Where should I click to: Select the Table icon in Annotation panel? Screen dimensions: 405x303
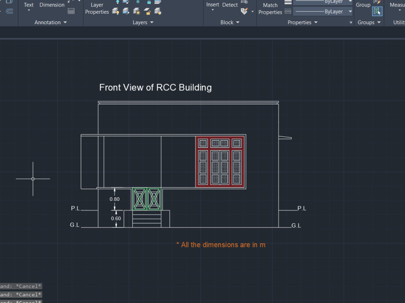tap(71, 11)
